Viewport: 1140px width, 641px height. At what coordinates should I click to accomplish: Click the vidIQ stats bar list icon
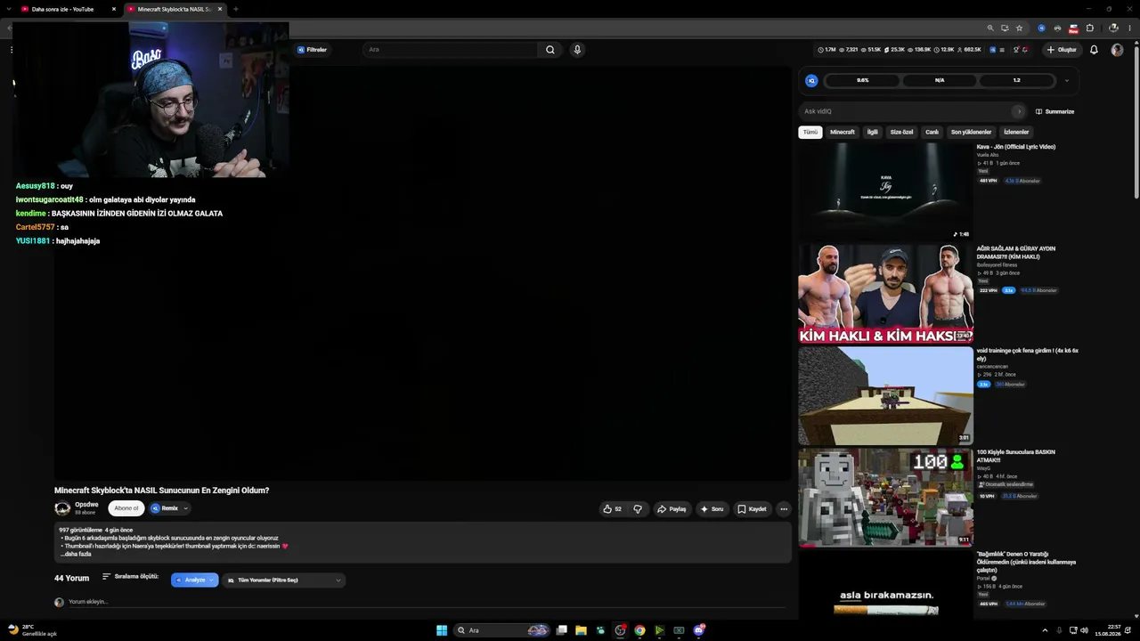click(x=1002, y=50)
